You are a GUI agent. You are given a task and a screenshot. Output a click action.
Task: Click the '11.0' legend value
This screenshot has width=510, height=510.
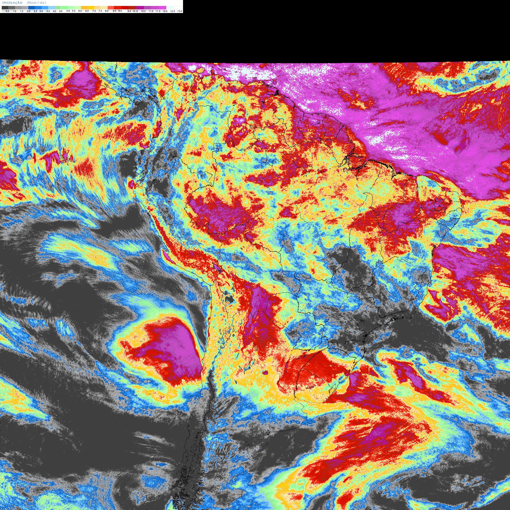(x=151, y=11)
